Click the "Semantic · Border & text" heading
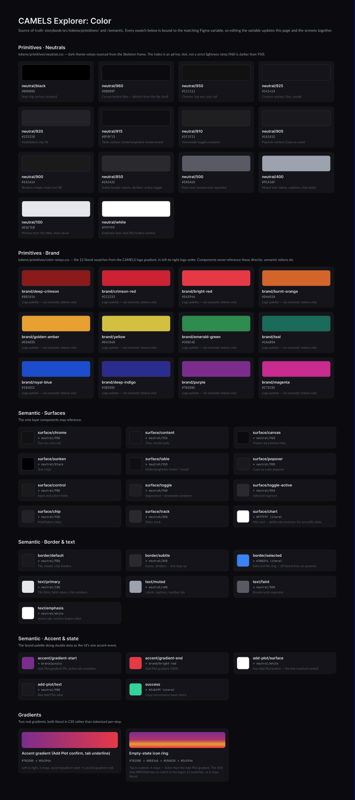 pyautogui.click(x=46, y=542)
